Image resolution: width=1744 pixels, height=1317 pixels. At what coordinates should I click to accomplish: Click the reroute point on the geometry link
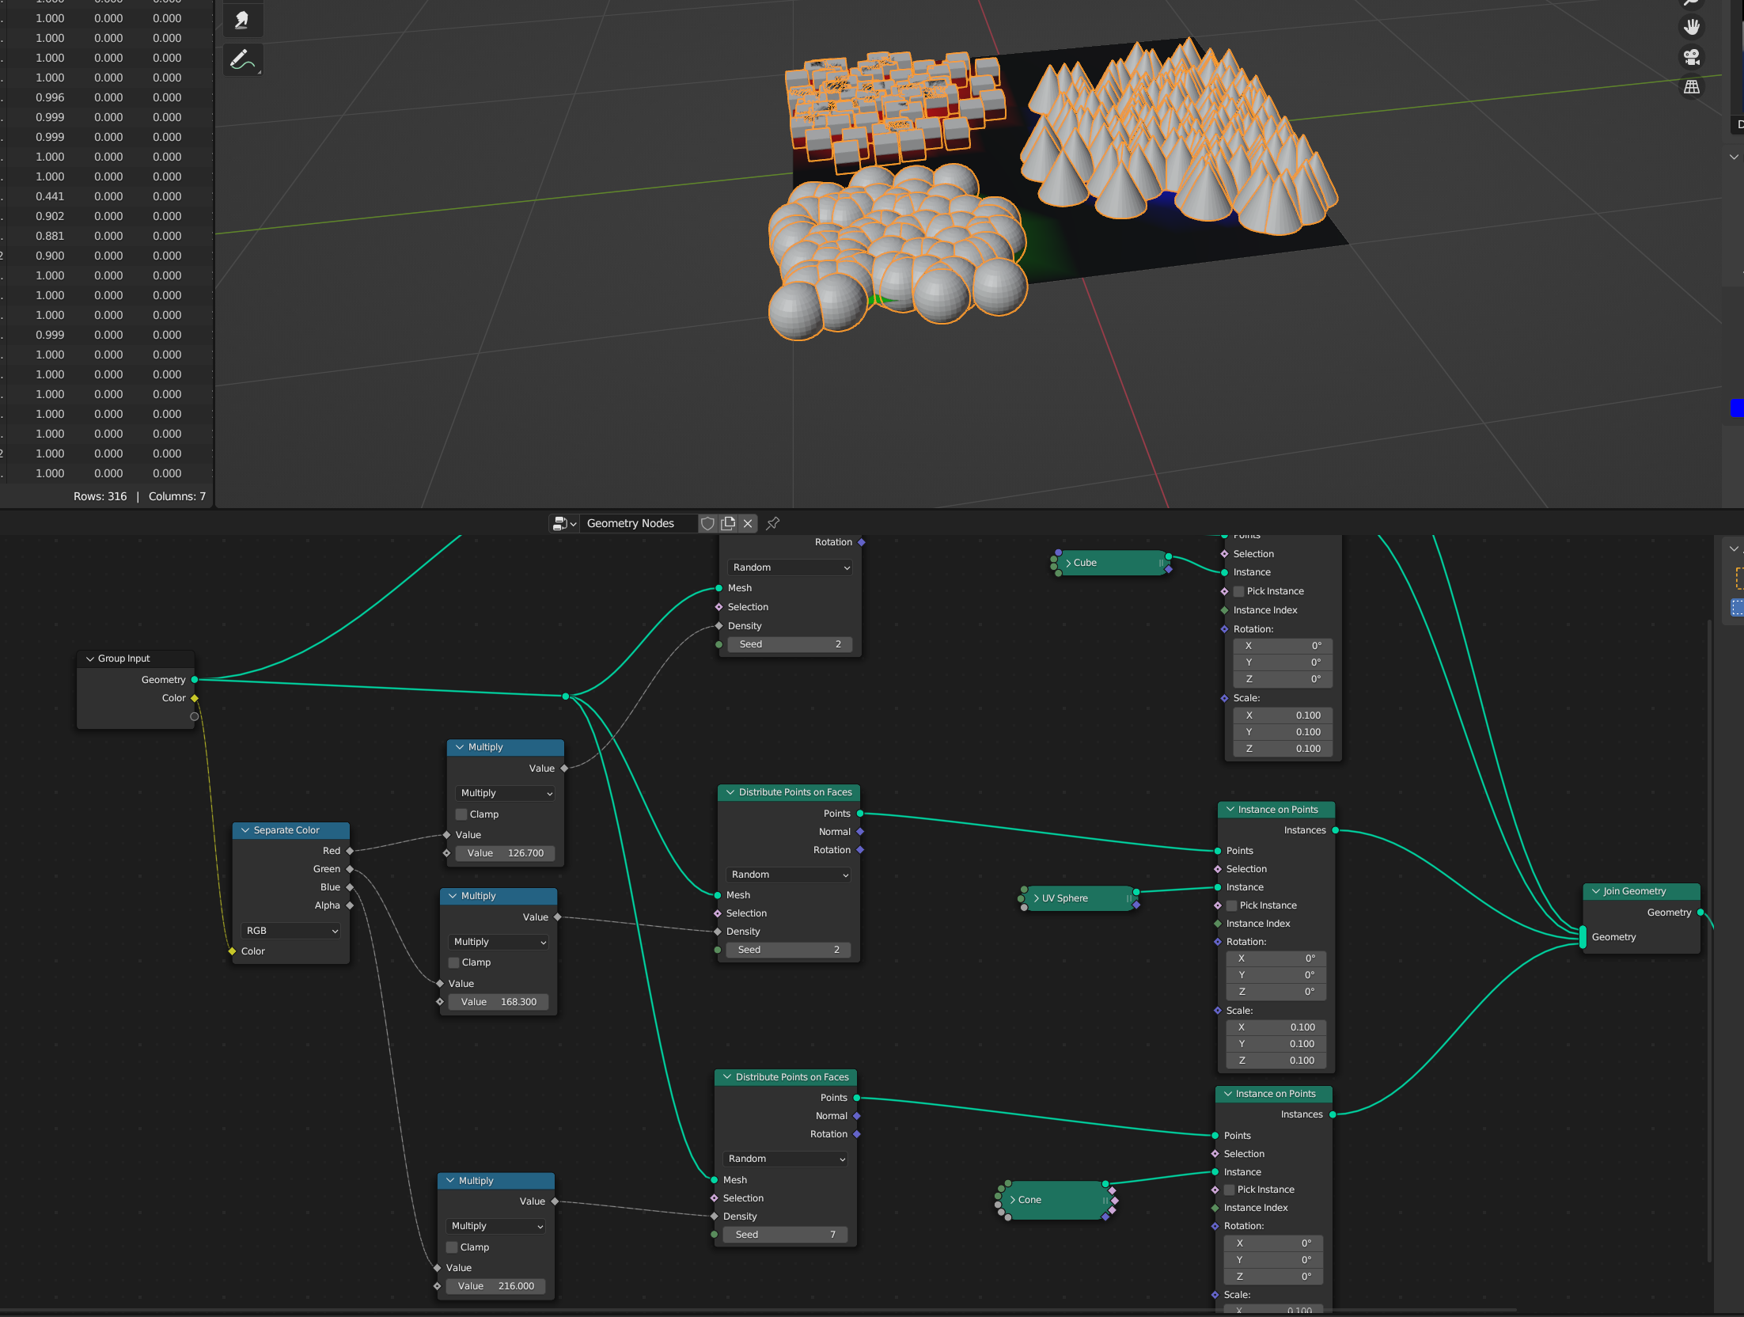click(x=566, y=696)
